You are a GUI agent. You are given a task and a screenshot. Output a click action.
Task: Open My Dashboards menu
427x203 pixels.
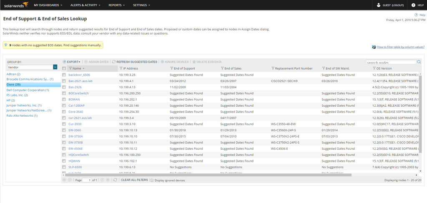(x=48, y=5)
